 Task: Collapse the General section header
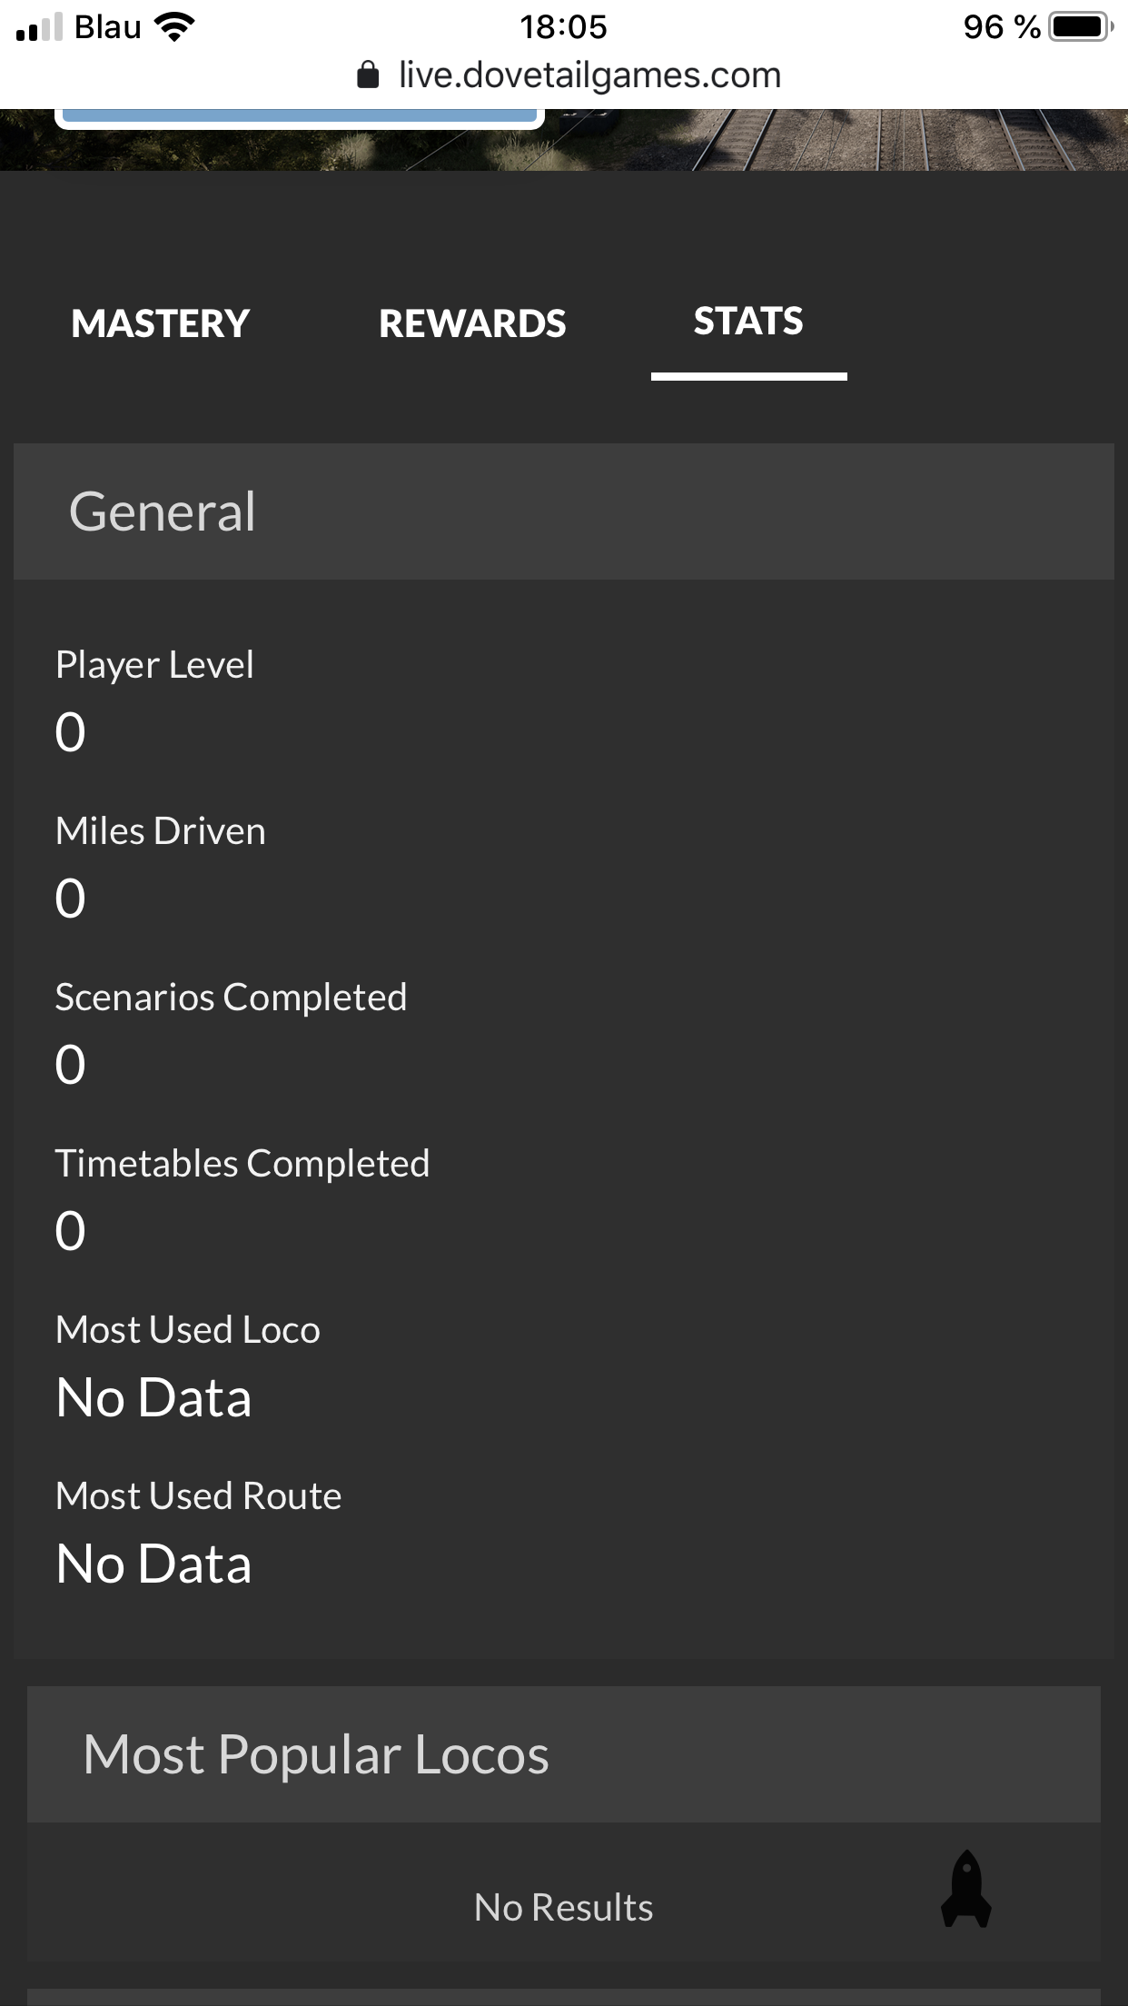click(563, 511)
